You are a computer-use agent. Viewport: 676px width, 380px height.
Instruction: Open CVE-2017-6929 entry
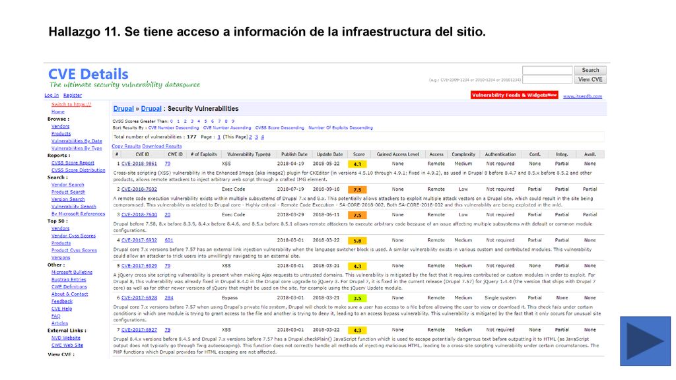coord(139,266)
